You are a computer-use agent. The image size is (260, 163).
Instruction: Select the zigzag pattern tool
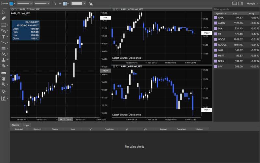(x=4, y=54)
